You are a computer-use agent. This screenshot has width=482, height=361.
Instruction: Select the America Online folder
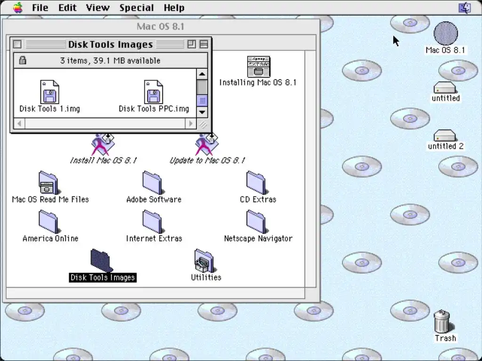coord(49,222)
